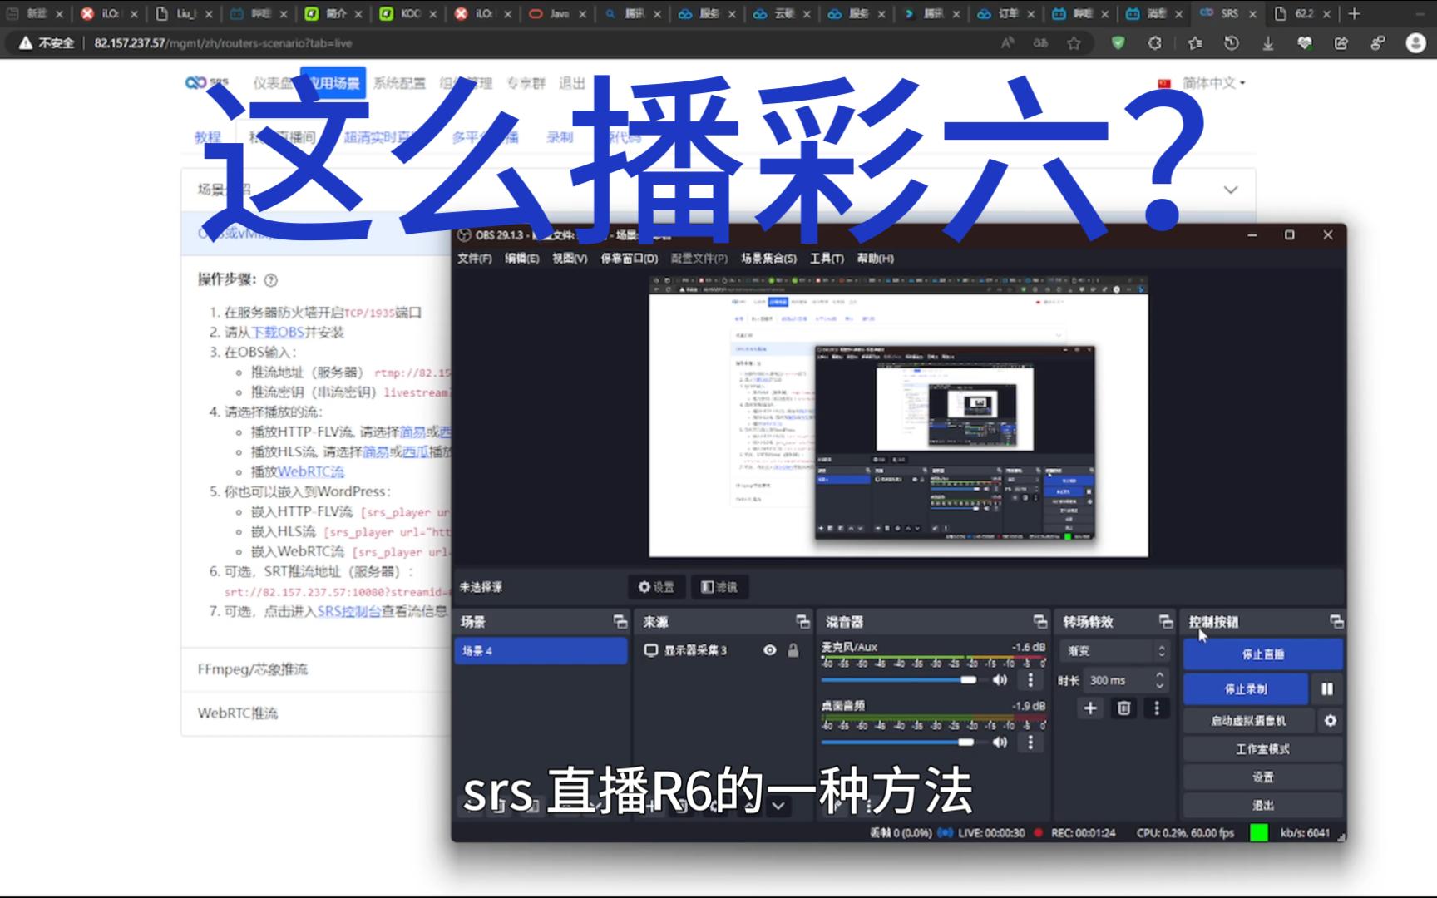Image resolution: width=1437 pixels, height=898 pixels.
Task: Expand the FFmpeg/芯象推流 section
Action: point(253,669)
